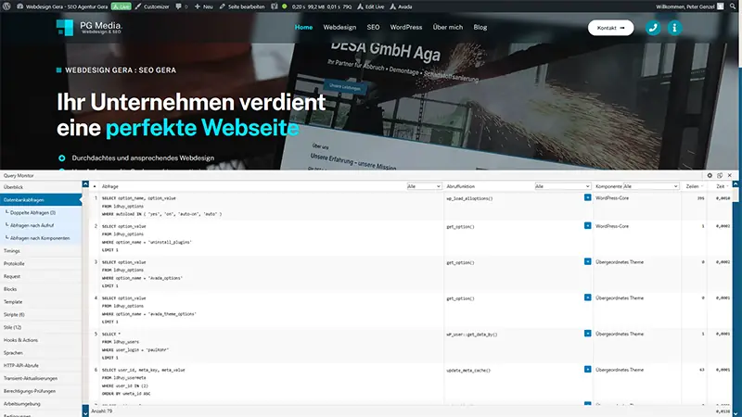Click the Seite bearbeiten pencil icon

pos(223,6)
